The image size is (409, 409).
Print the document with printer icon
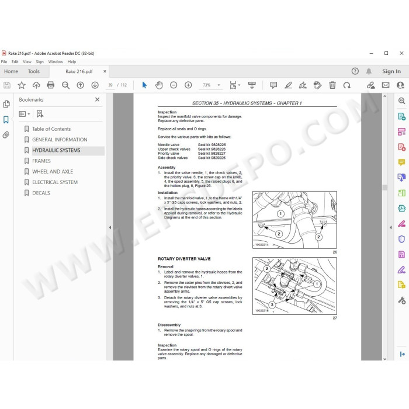pos(51,85)
